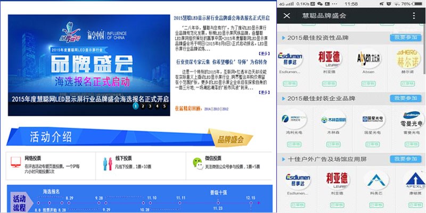Tap the 已审核 badge under 科美芯
This screenshot has height=213, width=426.
coord(376,205)
